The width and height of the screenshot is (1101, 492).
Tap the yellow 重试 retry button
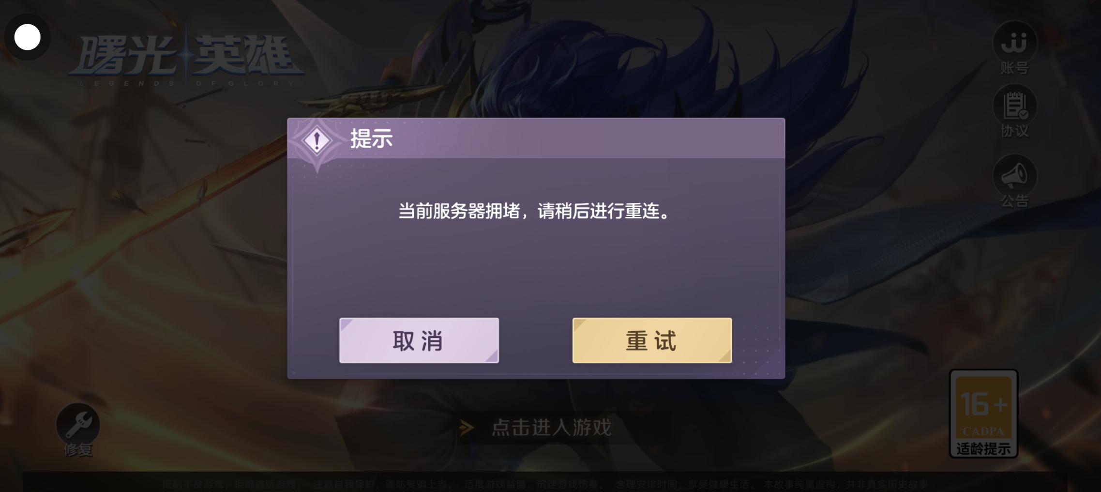652,340
